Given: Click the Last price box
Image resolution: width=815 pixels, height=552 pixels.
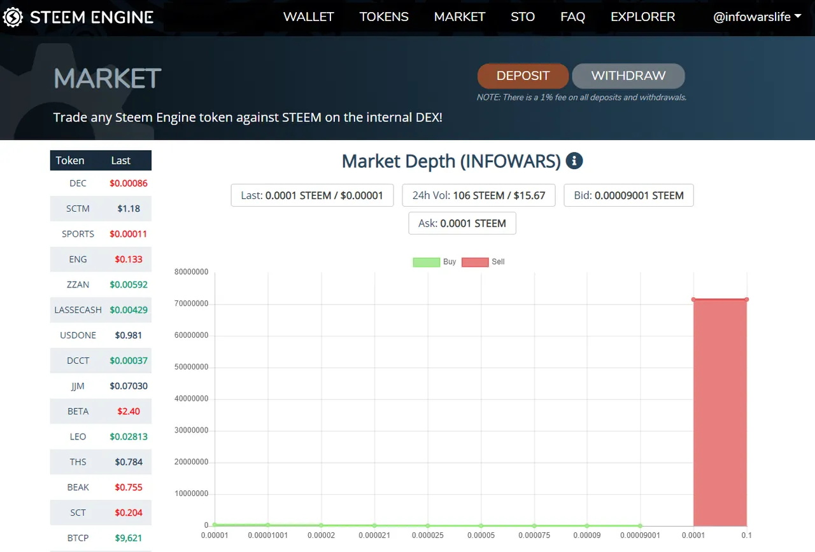Looking at the screenshot, I should point(312,195).
